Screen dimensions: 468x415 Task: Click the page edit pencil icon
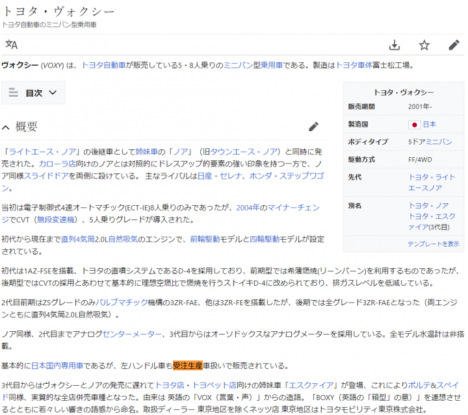point(454,45)
